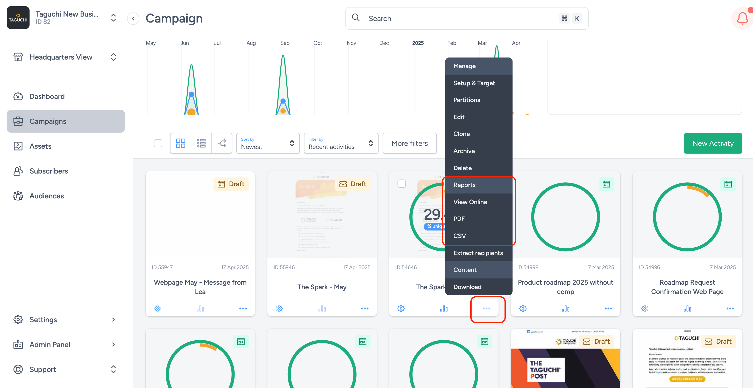Screen dimensions: 753x388
Task: Open The Taguchi Post draft thumbnail
Action: tap(565, 359)
